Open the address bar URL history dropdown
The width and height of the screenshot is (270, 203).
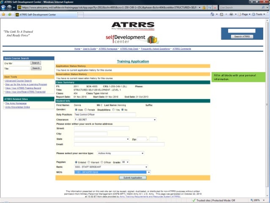click(x=199, y=8)
